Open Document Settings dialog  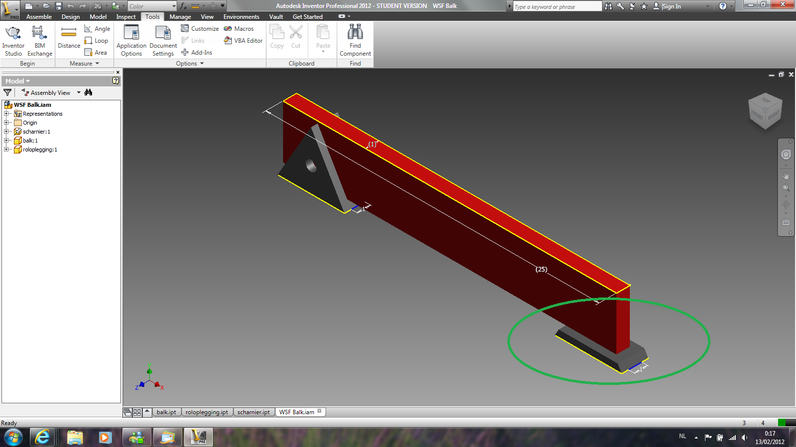pos(163,41)
